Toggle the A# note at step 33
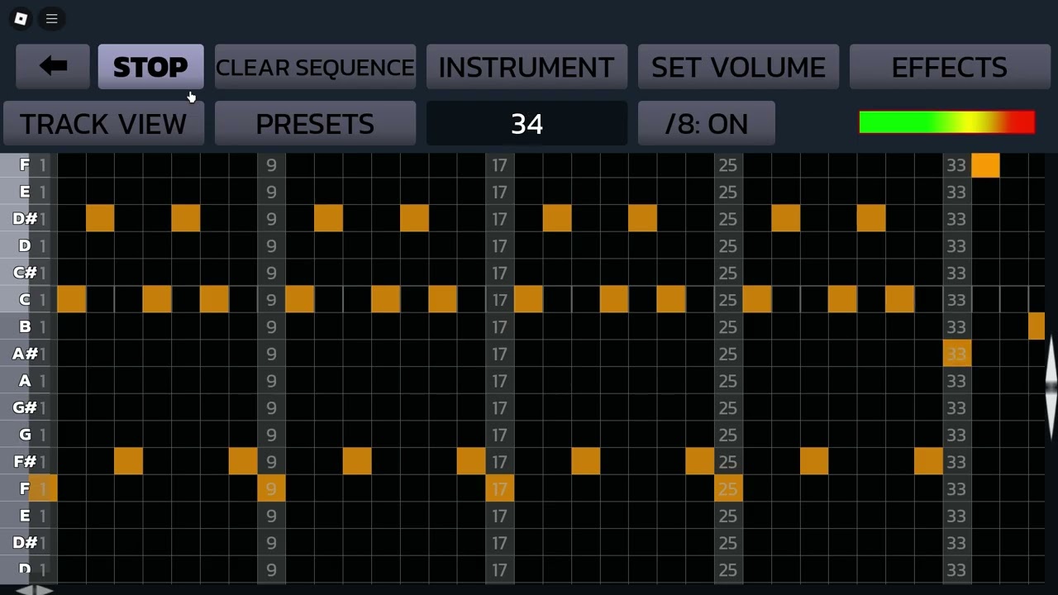The image size is (1058, 595). tap(956, 354)
